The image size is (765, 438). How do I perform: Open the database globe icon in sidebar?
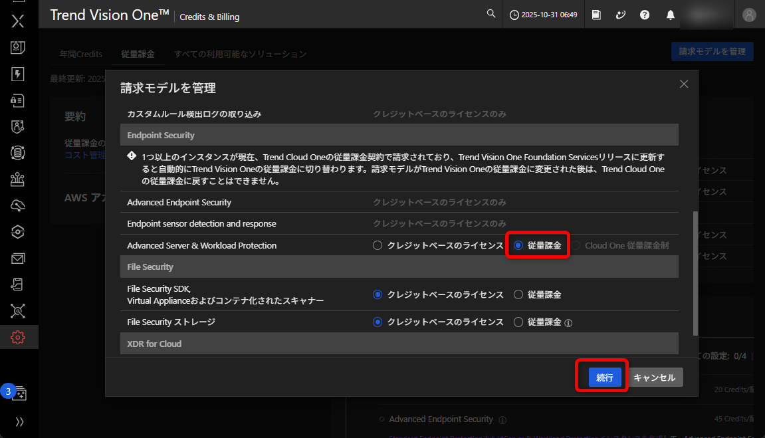tap(17, 153)
